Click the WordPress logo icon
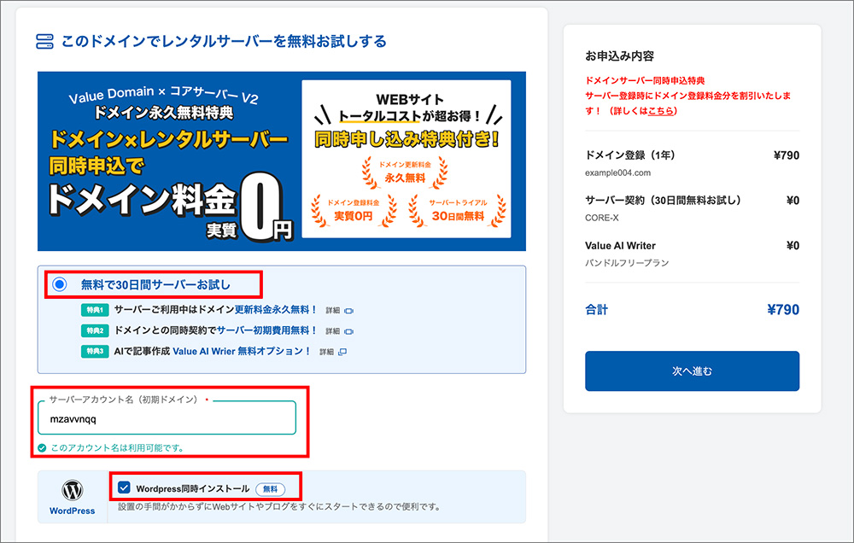This screenshot has width=854, height=543. [72, 490]
